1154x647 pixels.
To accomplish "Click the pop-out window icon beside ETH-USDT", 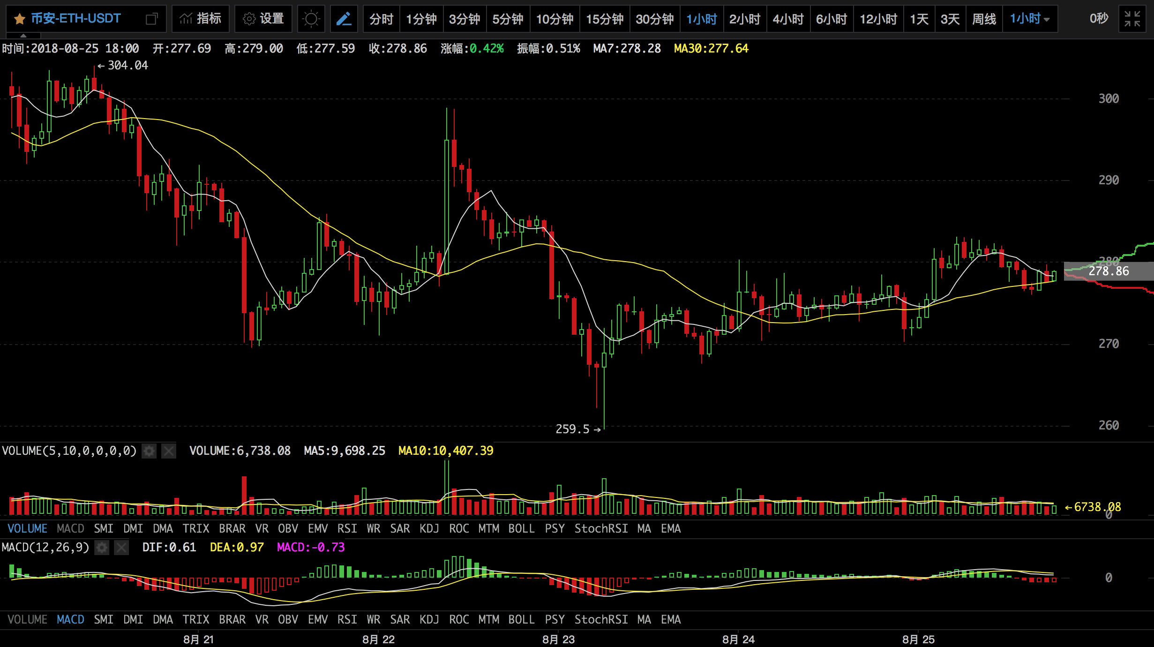I will 151,19.
